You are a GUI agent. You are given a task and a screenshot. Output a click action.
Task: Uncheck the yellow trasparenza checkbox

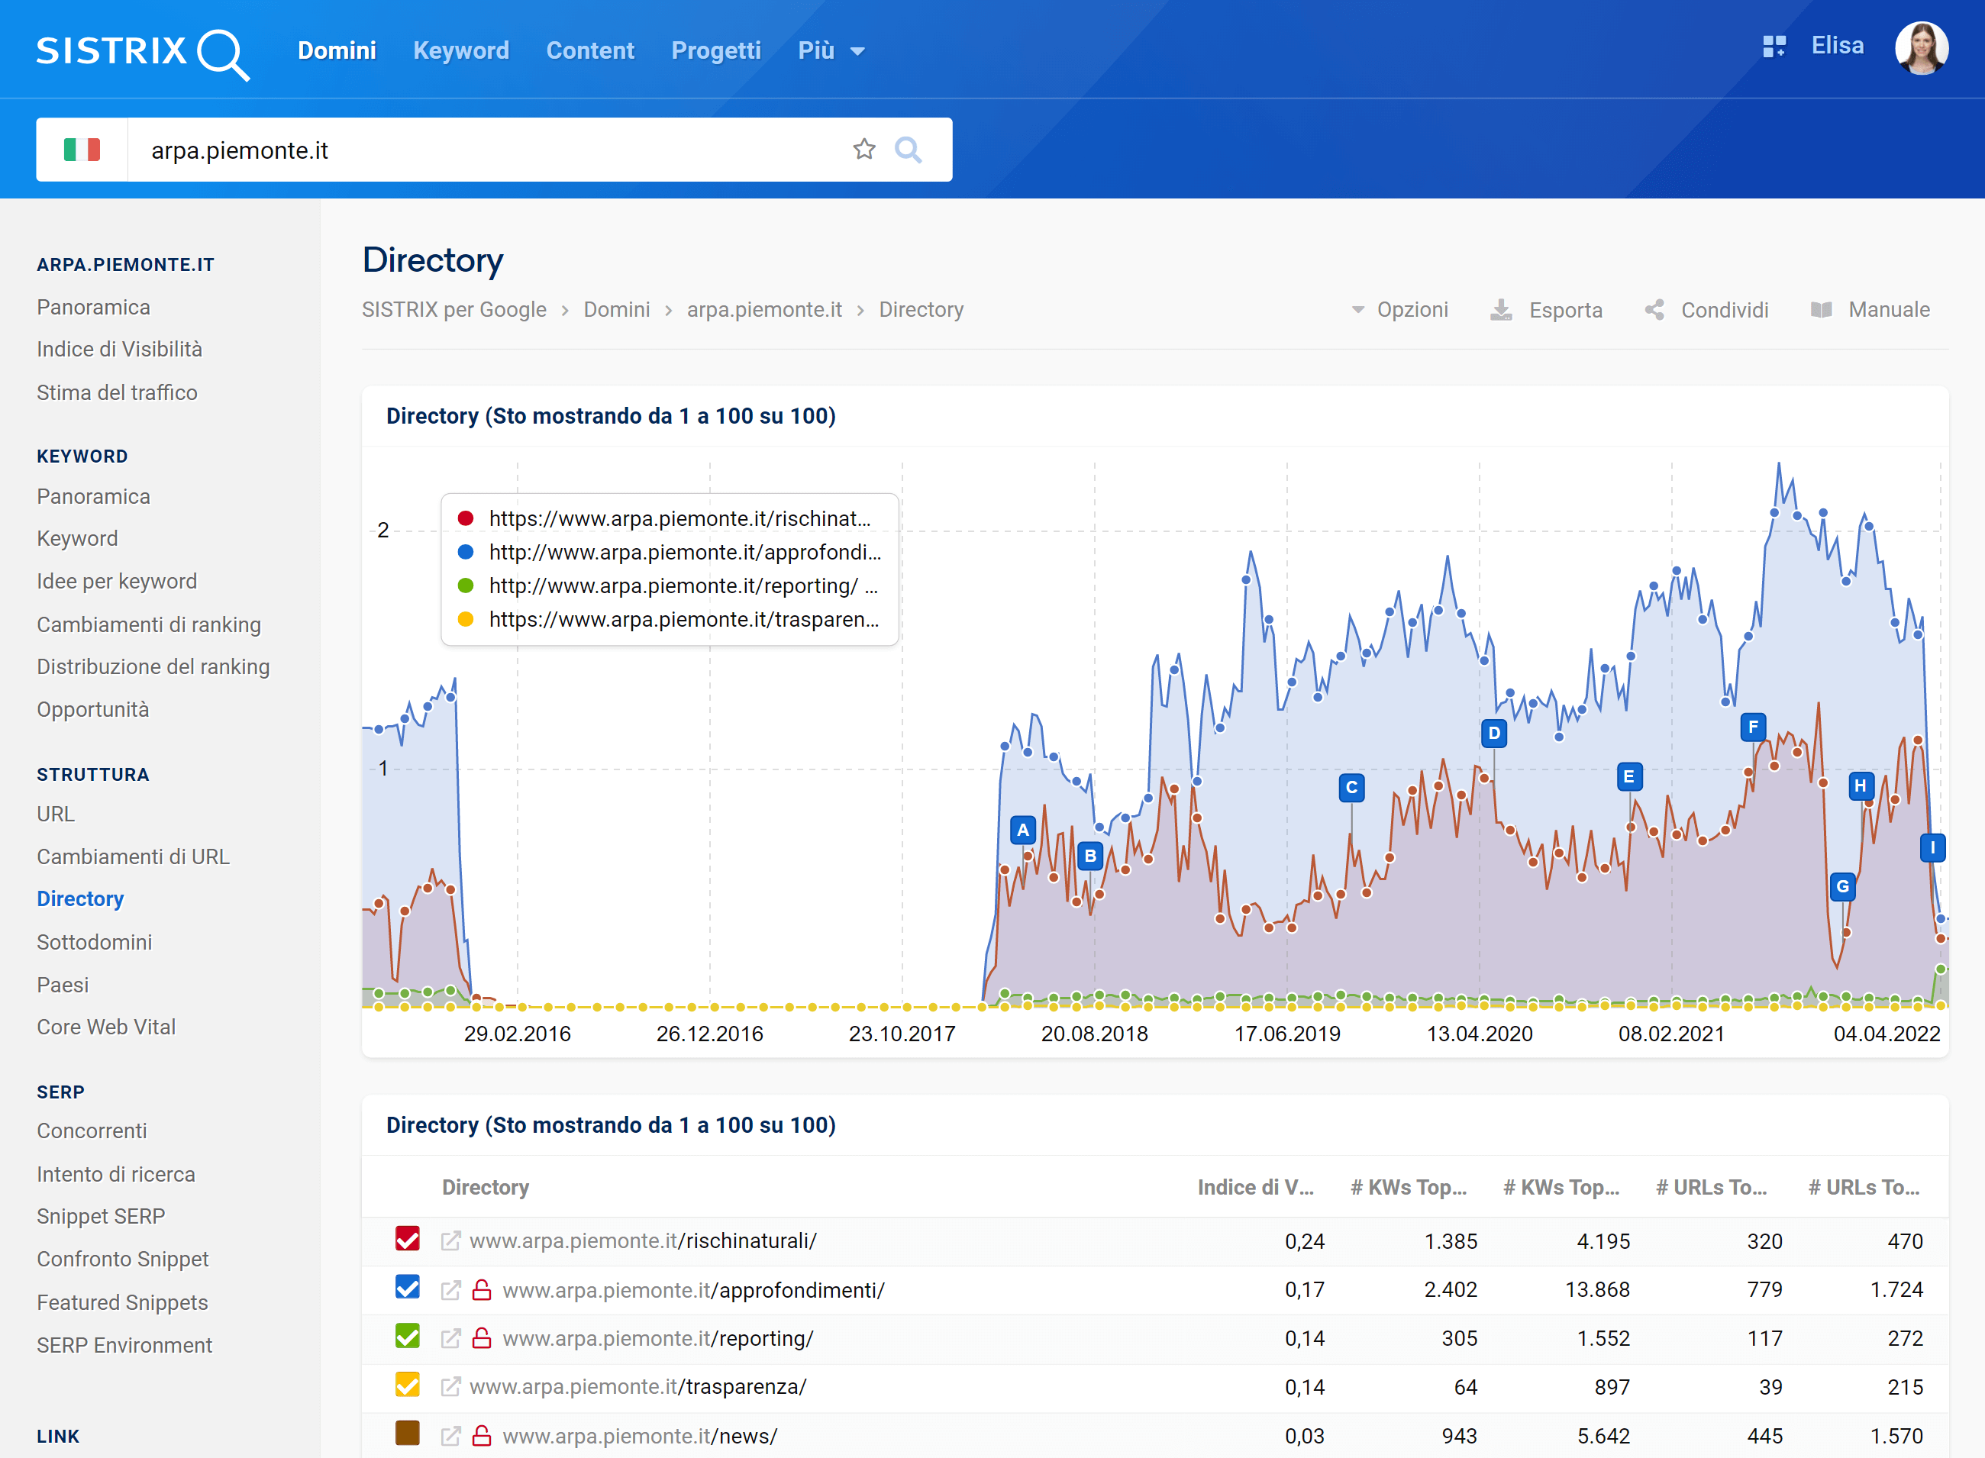(407, 1385)
